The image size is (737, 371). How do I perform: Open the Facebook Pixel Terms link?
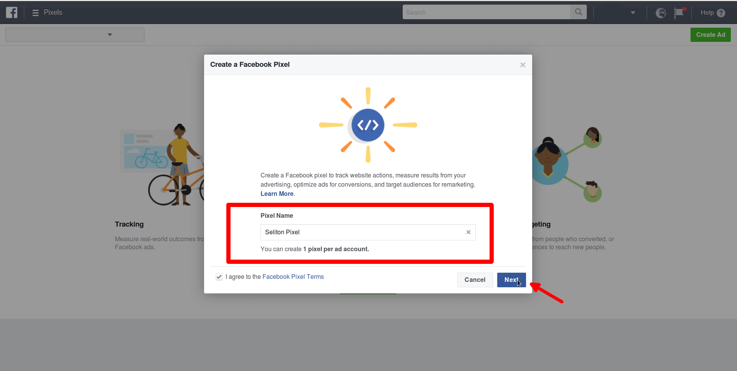293,277
